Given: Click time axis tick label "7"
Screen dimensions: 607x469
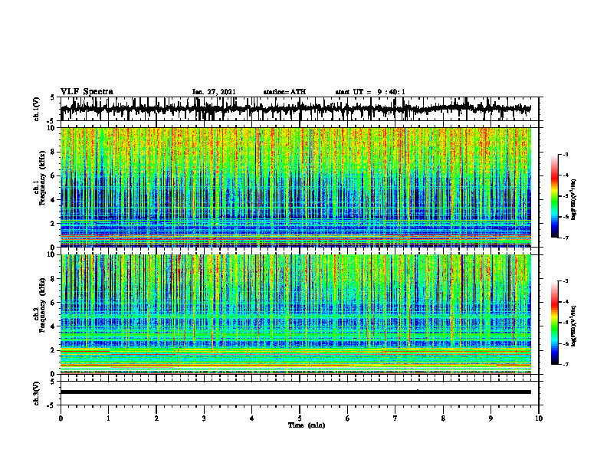Looking at the screenshot, I should [395, 418].
